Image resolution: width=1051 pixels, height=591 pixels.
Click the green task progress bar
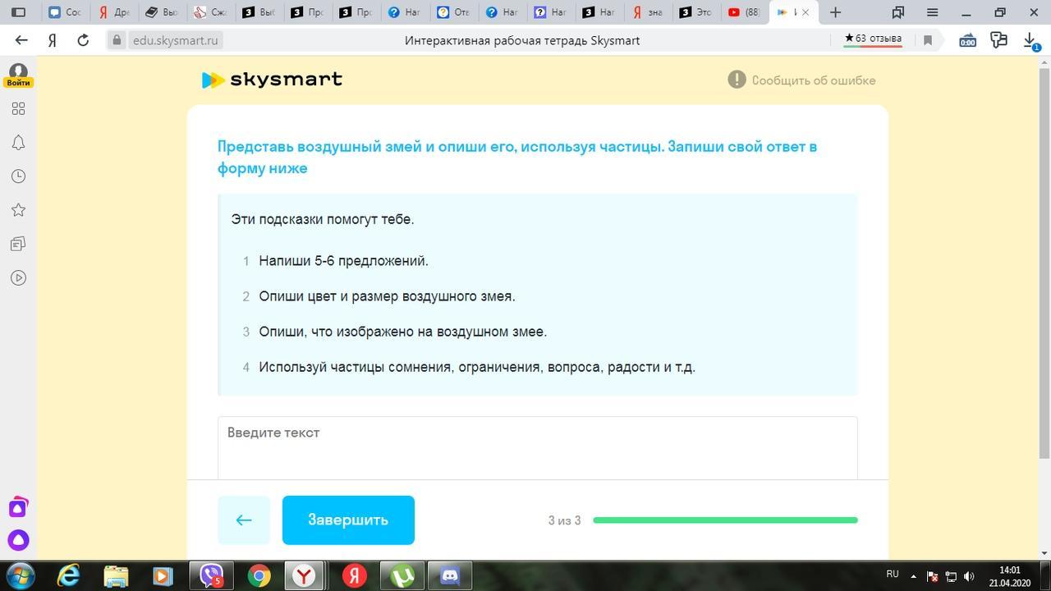(x=725, y=520)
